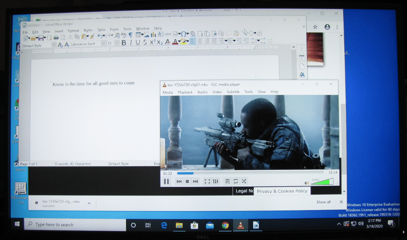Screen dimensions: 407x240
Task: Toggle VLC loop mode
Action: pyautogui.click(x=236, y=182)
